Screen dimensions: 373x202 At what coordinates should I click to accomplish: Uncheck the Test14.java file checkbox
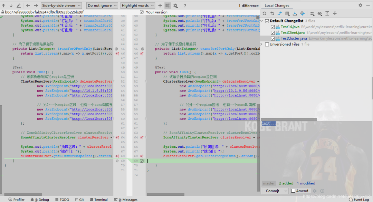click(x=273, y=27)
